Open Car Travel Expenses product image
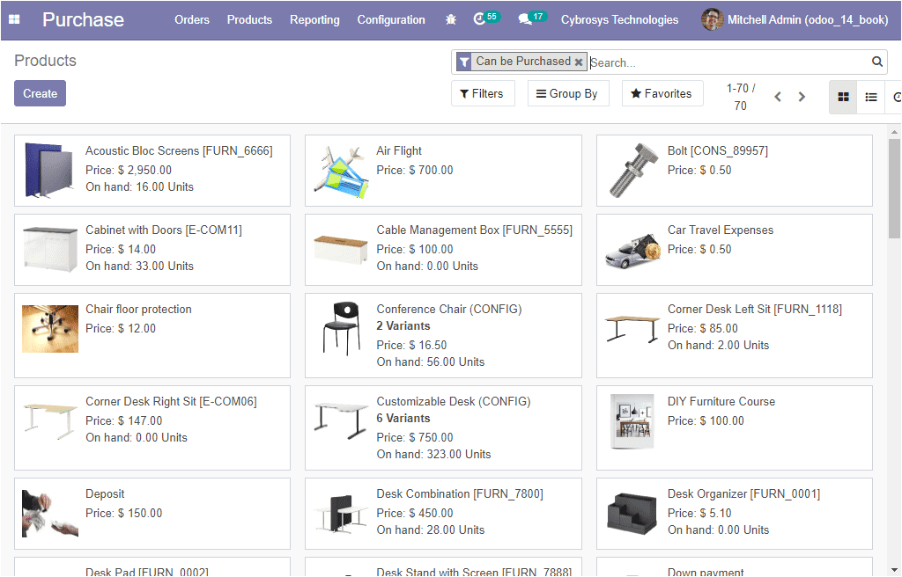 pyautogui.click(x=632, y=251)
